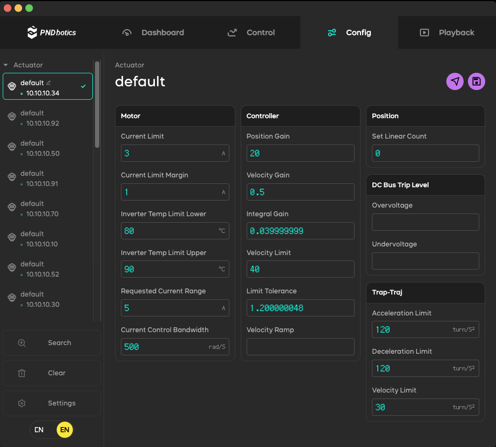The height and width of the screenshot is (447, 496).
Task: Click the actuator icon for 10.10.10.30
Action: [x=12, y=298]
